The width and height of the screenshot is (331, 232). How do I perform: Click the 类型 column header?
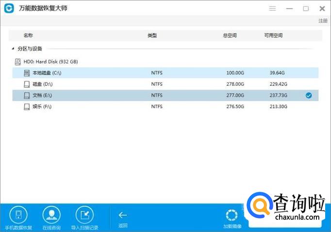pyautogui.click(x=152, y=35)
